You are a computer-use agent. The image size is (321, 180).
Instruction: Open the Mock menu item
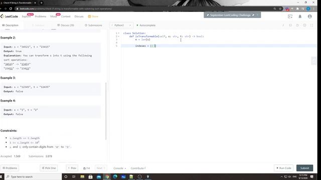point(54,16)
